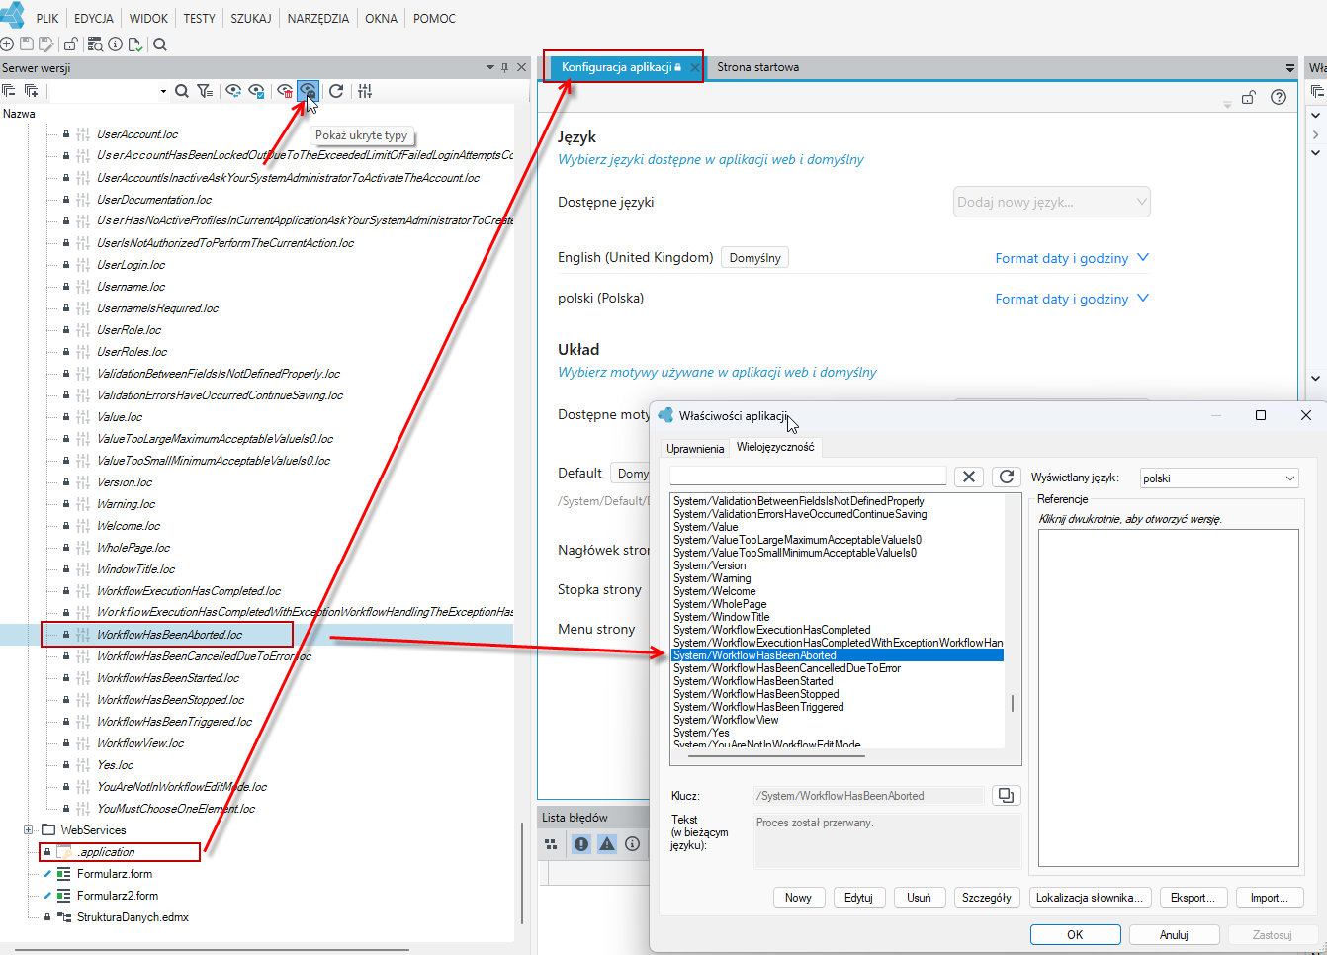This screenshot has height=955, width=1327.
Task: Collapse all tree nodes in Serwer wersji
Action: (9, 91)
